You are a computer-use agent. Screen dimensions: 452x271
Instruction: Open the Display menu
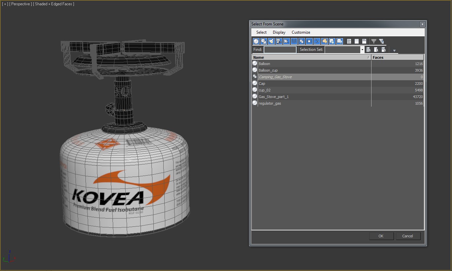click(279, 32)
